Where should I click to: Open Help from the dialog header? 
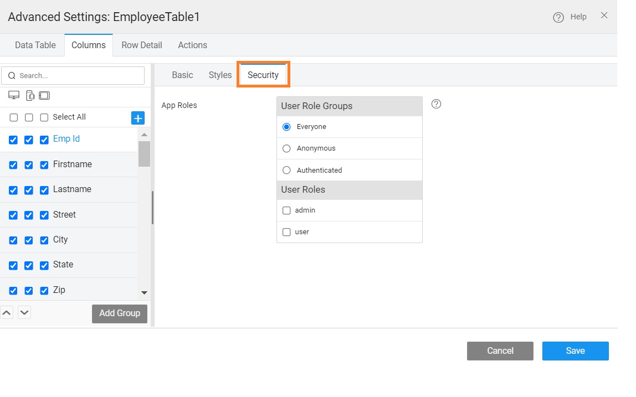[570, 17]
